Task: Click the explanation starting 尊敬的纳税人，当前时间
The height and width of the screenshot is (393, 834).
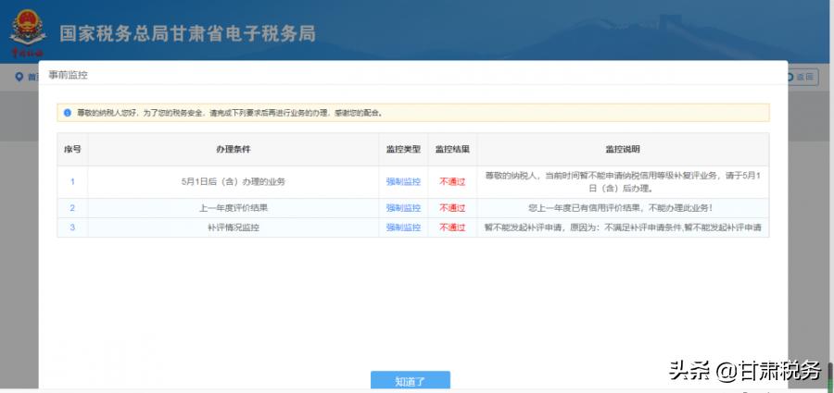Action: tap(623, 181)
